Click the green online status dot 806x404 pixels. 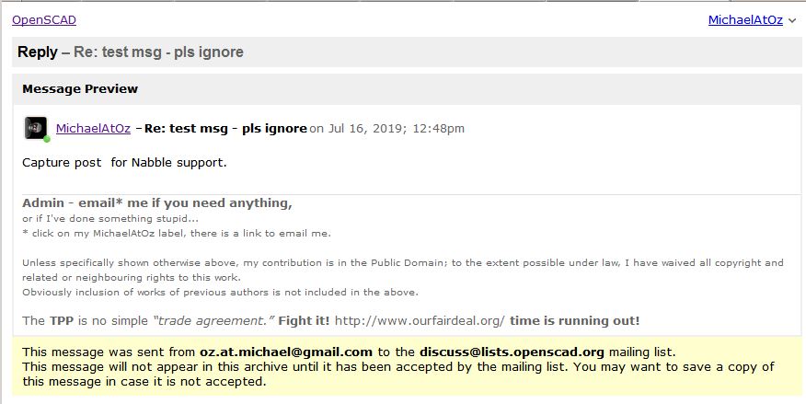point(46,139)
